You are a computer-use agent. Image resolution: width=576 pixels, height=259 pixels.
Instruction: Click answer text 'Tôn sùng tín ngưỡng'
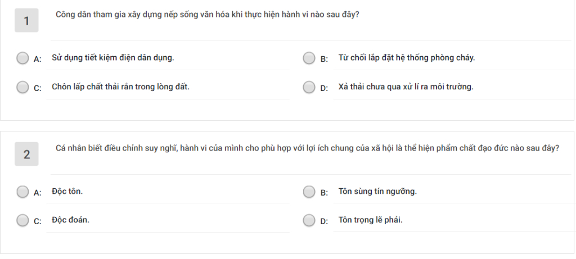[x=377, y=192]
